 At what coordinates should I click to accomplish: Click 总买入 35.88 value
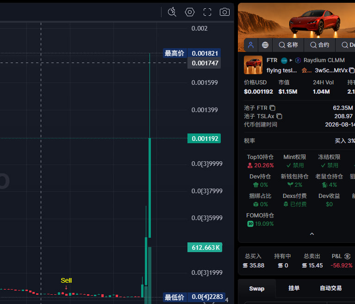point(254,266)
